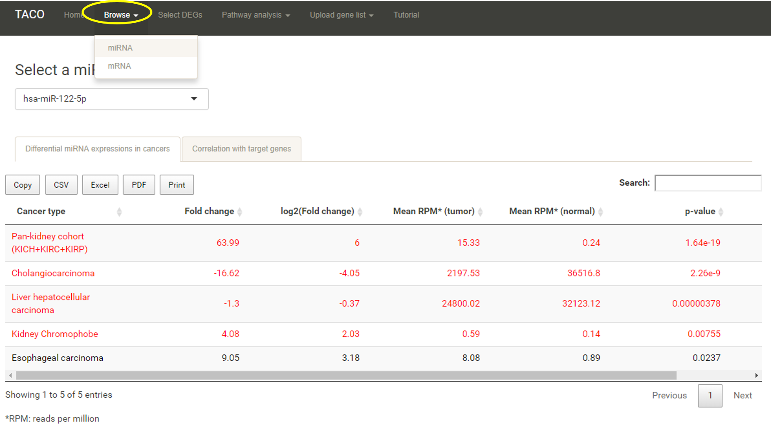771x432 pixels.
Task: Click mean RPM tumor value 2197.53
Action: [463, 273]
